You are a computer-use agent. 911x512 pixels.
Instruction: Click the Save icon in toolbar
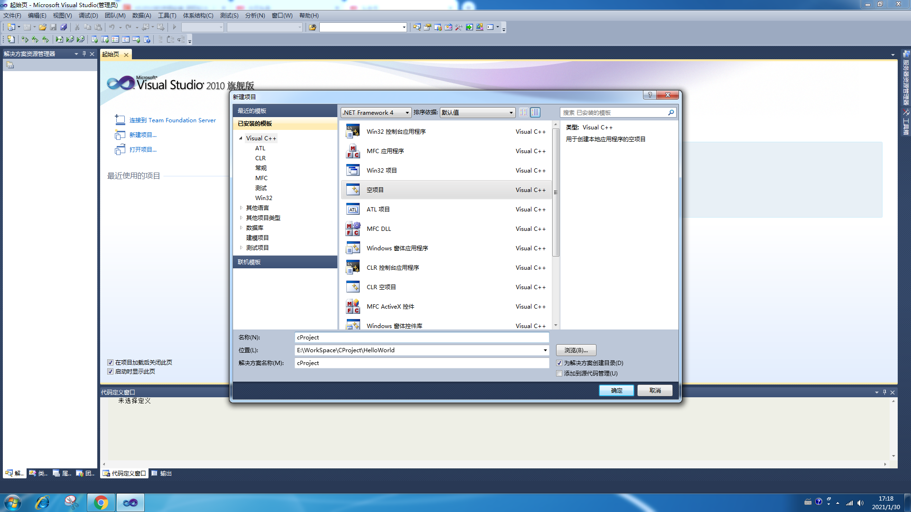pyautogui.click(x=53, y=27)
